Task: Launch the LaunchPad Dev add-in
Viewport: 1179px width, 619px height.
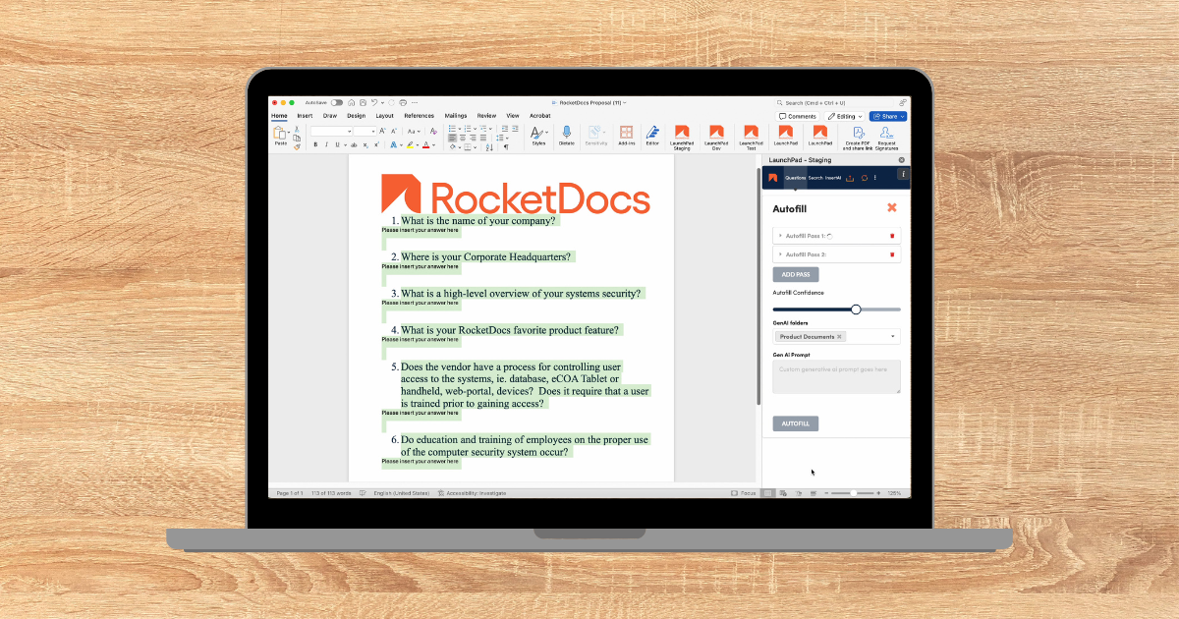Action: pos(716,138)
